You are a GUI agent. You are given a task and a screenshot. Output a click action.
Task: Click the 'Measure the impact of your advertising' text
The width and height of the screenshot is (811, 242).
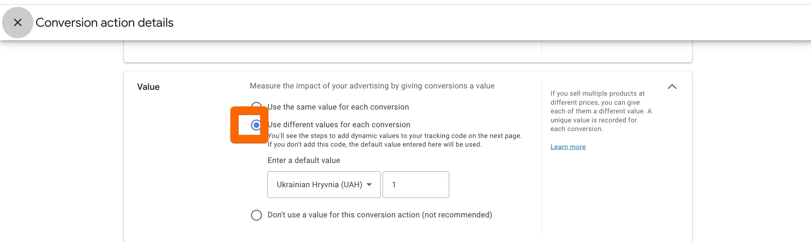372,86
